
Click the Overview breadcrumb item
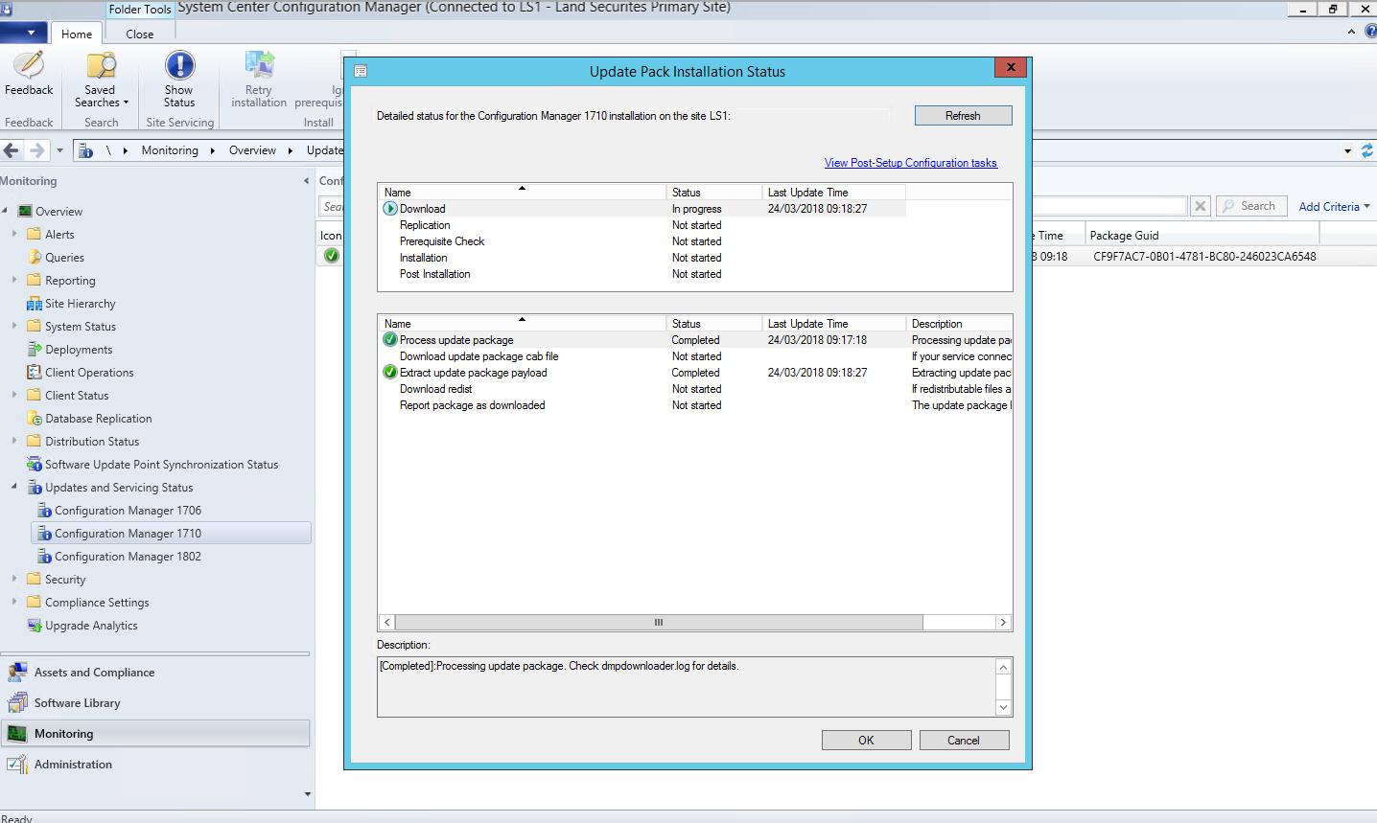(x=252, y=150)
